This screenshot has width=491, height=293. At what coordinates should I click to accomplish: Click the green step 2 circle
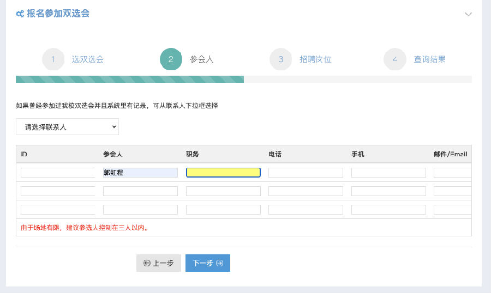(x=171, y=59)
